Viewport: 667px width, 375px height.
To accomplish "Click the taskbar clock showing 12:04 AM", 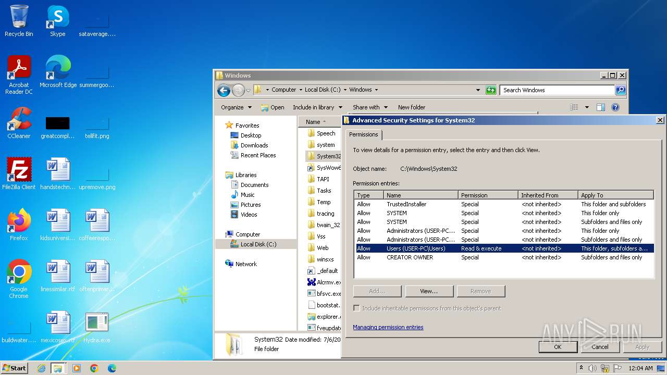I will 640,368.
